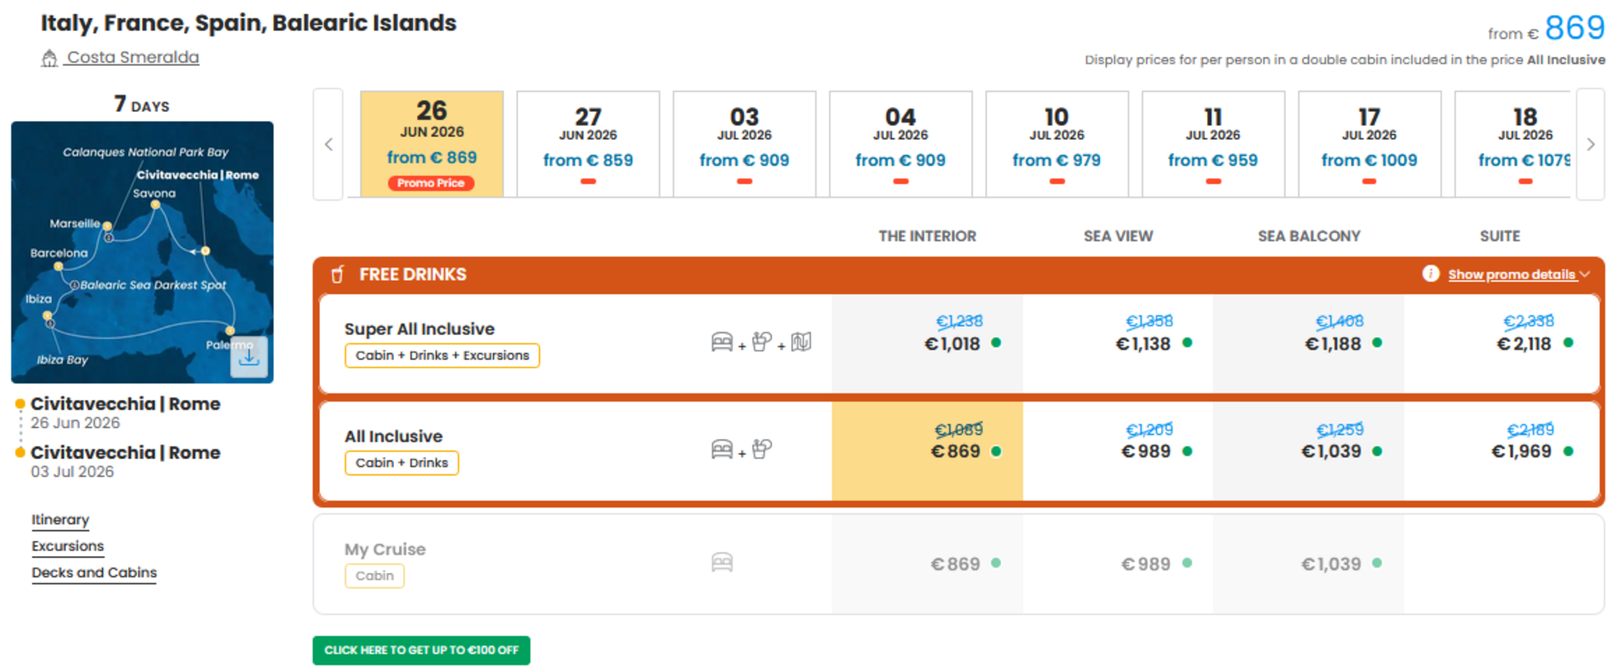
Task: Choose All Inclusive Sea View €989
Action: (x=1118, y=452)
